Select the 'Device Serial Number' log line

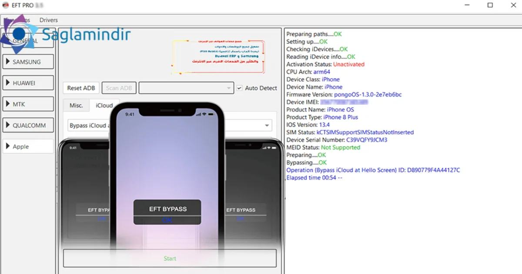(337, 140)
